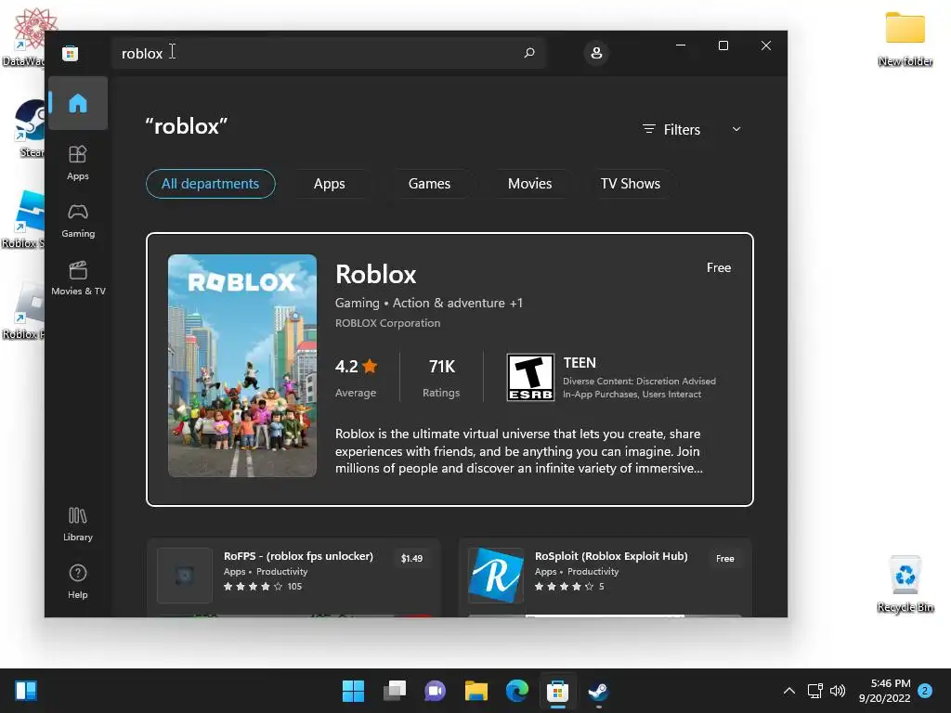Select the Steam desktop shortcut
The height and width of the screenshot is (713, 951).
click(x=29, y=128)
